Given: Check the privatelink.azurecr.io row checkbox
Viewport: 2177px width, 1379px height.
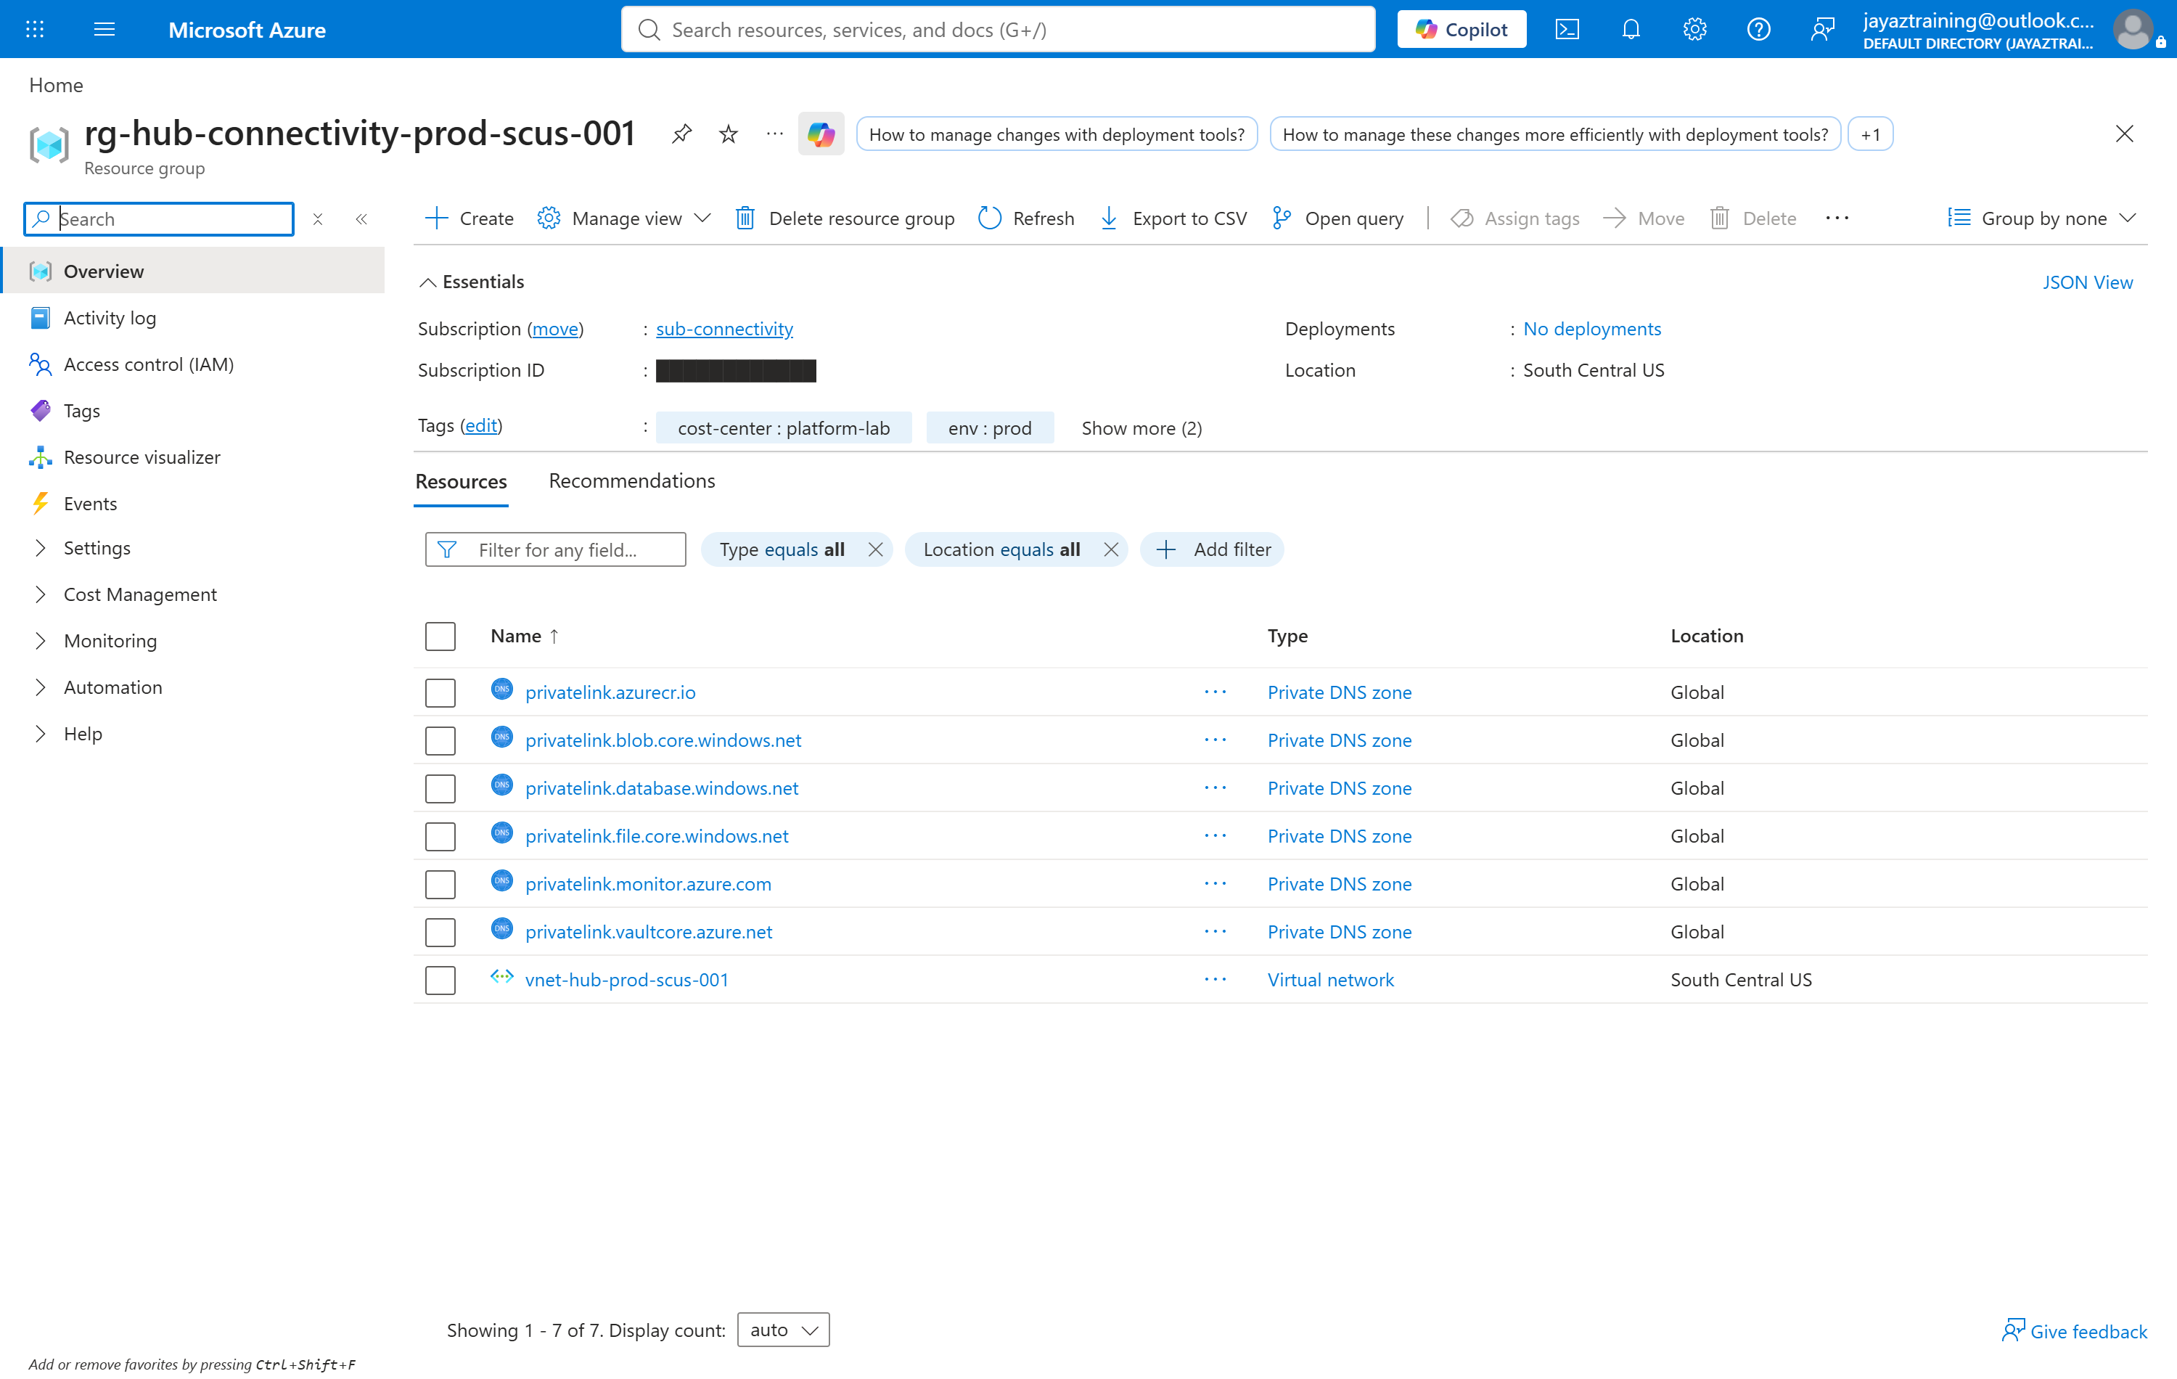Looking at the screenshot, I should pos(440,692).
